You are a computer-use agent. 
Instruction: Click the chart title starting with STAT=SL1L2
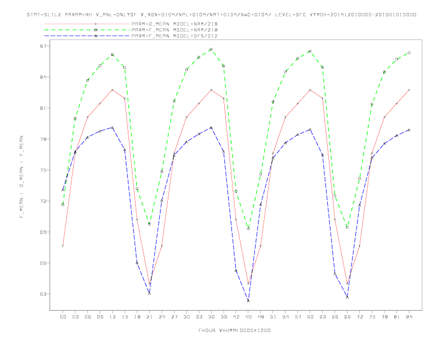(x=221, y=15)
